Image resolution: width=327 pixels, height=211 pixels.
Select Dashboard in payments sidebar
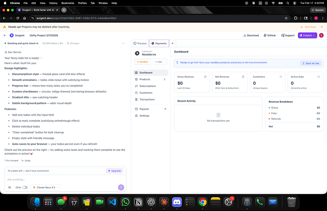point(150,73)
